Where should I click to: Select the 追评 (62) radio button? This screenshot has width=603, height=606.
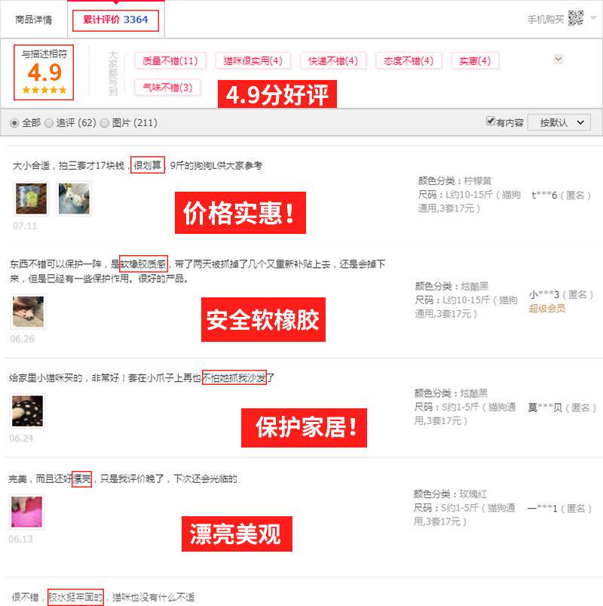(x=49, y=123)
